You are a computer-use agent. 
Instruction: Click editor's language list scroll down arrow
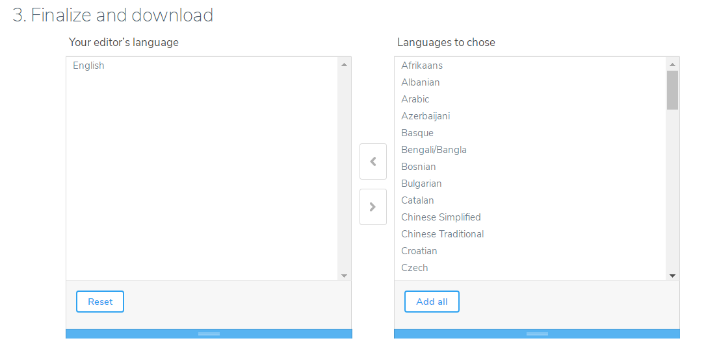click(344, 276)
